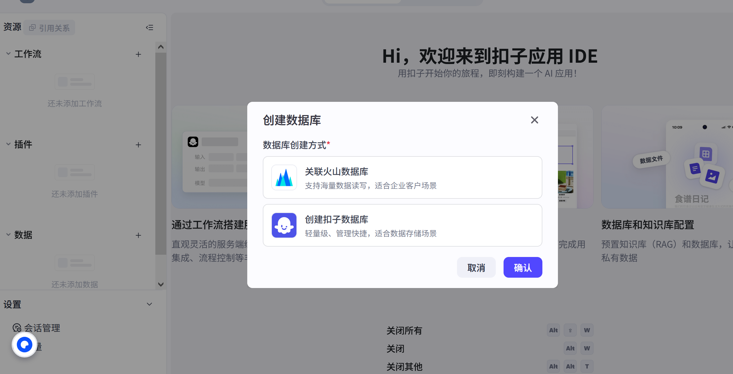
Task: Click the 还未添加插件 placeholder
Action: (x=75, y=194)
